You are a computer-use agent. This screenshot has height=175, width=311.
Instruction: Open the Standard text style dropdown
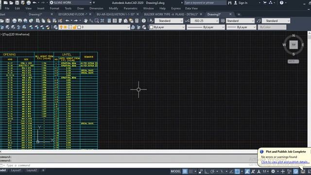point(169,20)
